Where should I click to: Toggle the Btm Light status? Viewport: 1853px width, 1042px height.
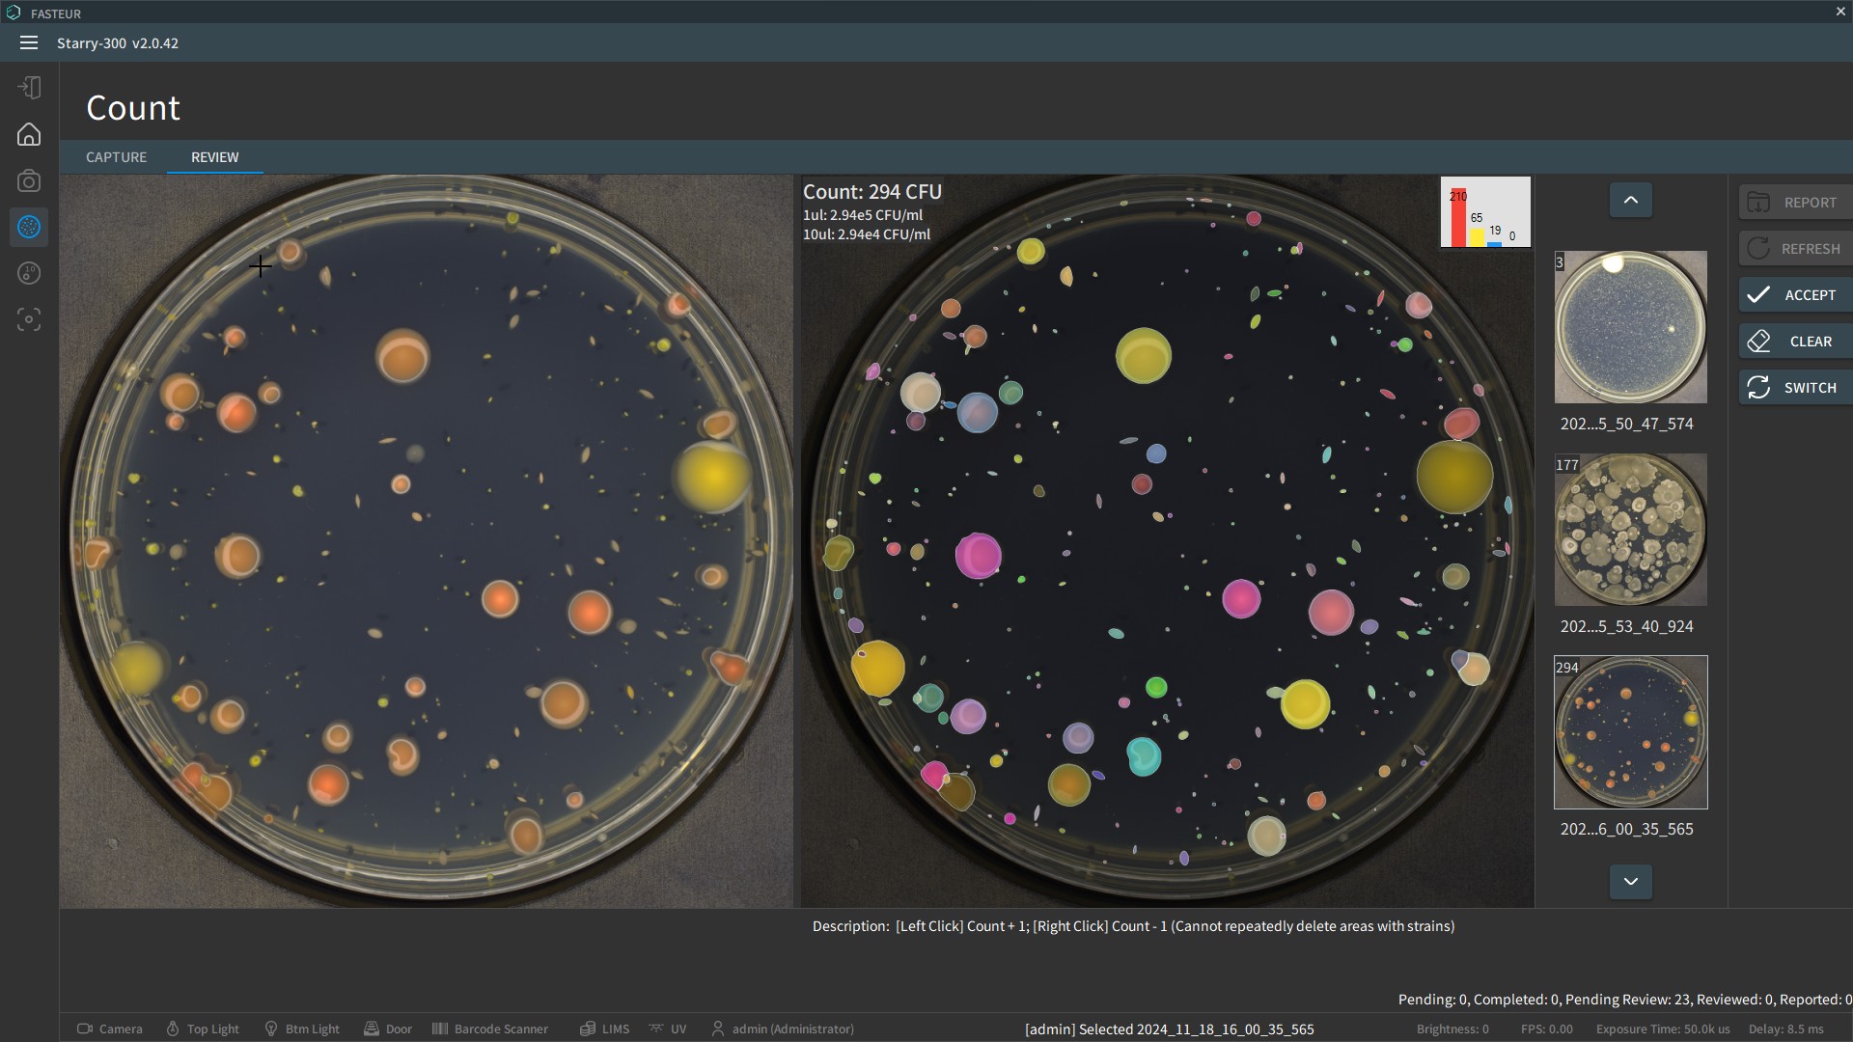(302, 1028)
